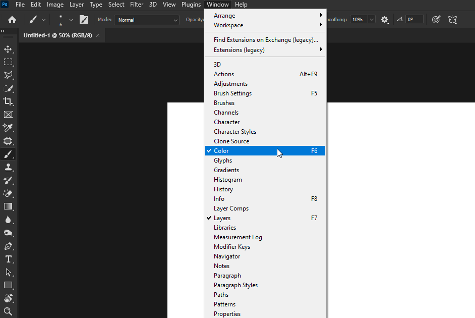Open the File menu
475x318 pixels.
pos(20,5)
